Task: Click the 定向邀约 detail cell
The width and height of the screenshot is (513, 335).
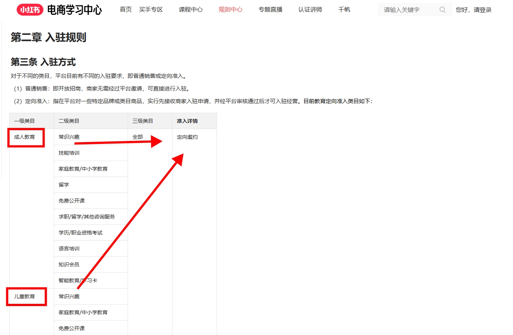Action: (188, 137)
